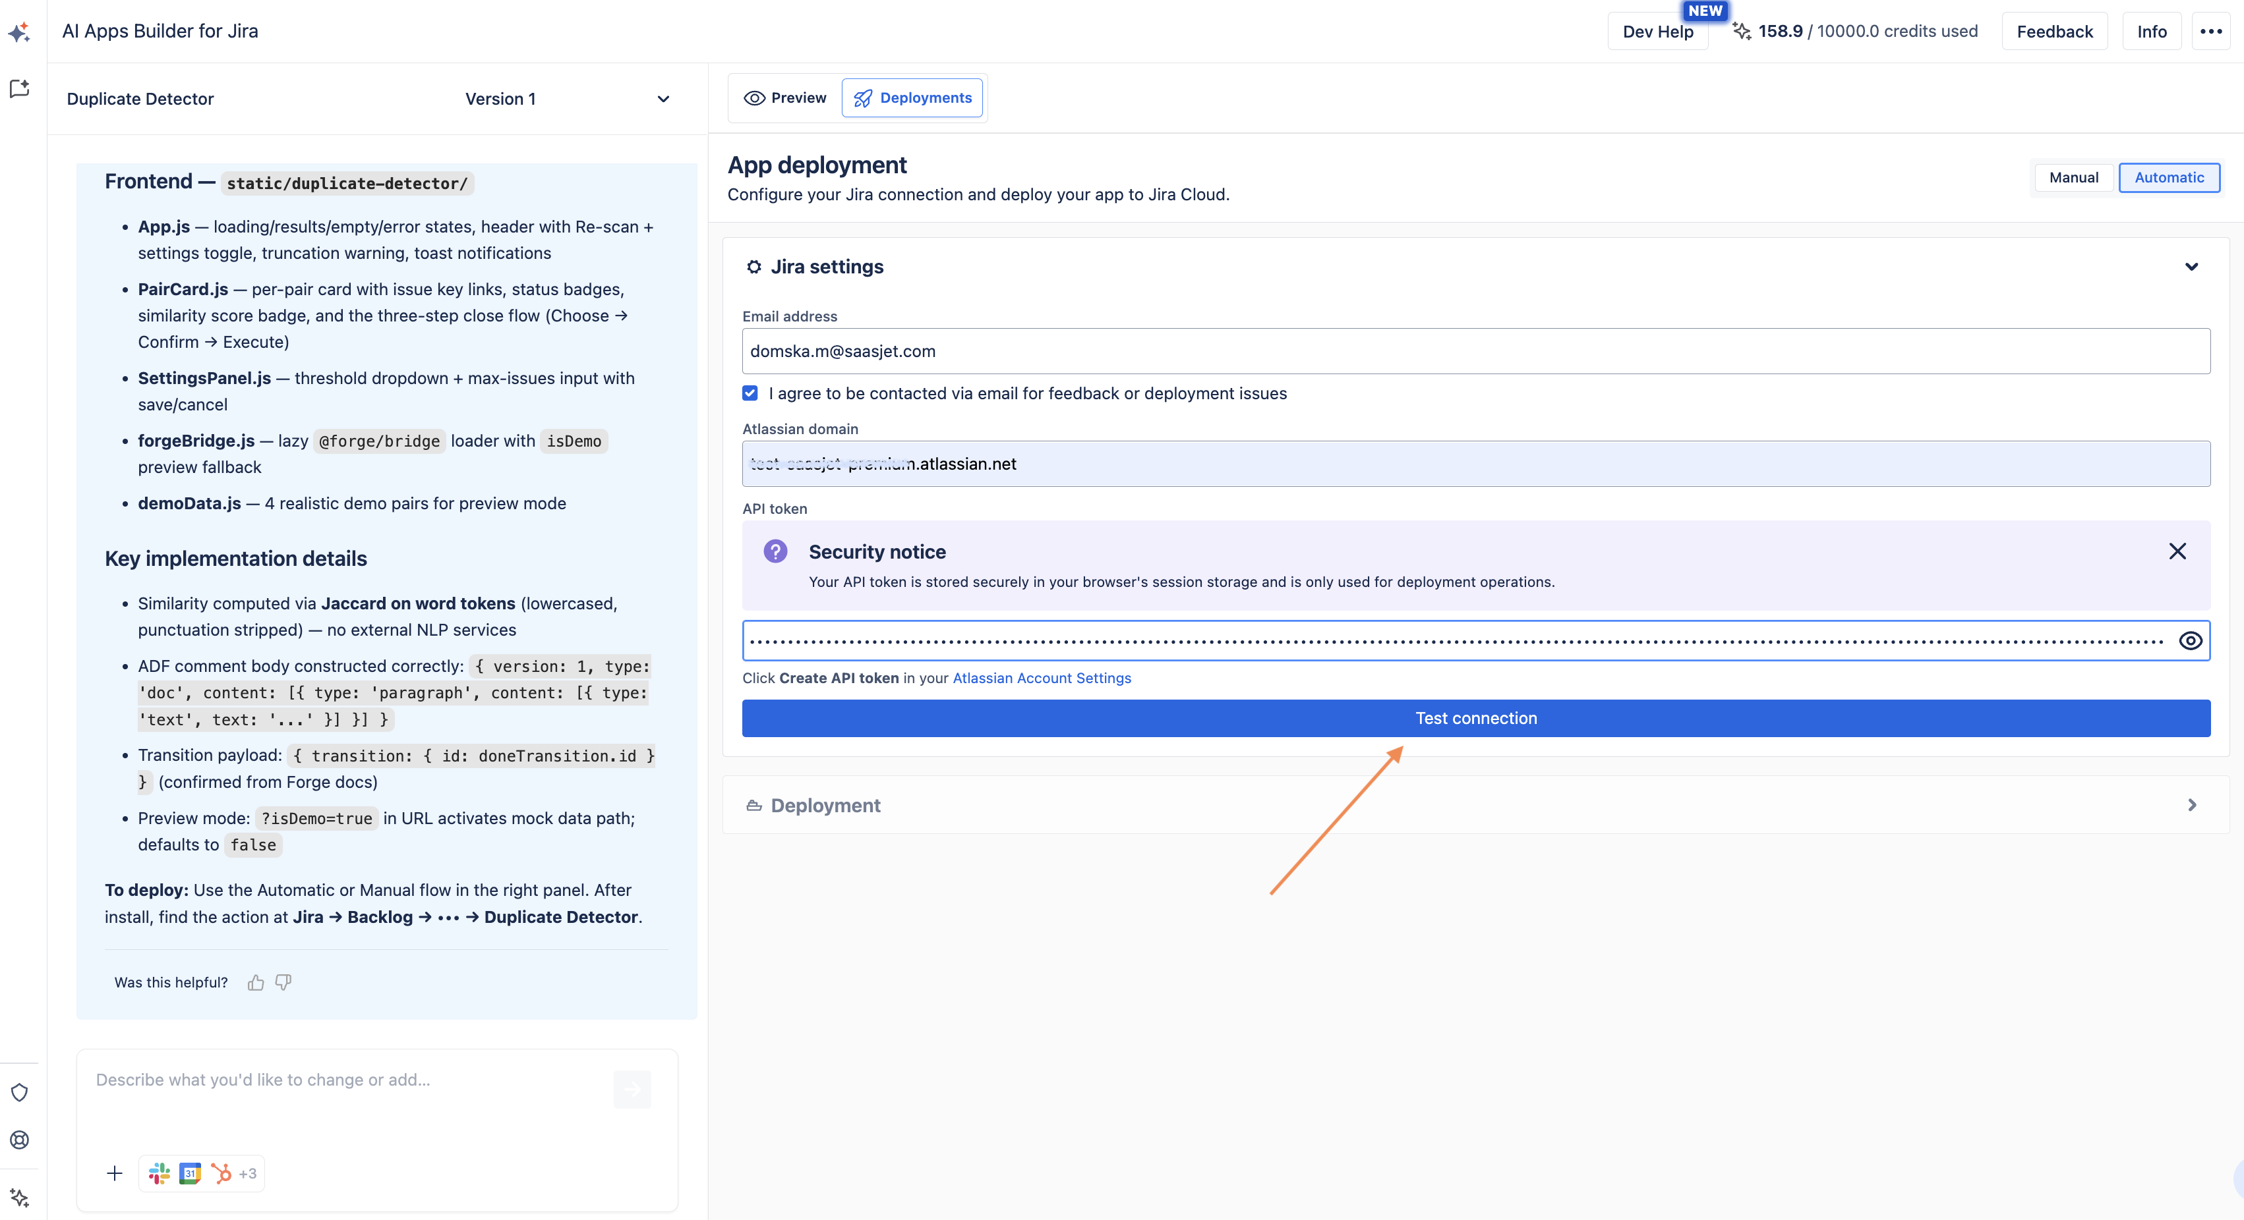2244x1220 pixels.
Task: Click the SettingsPanel.js bullet label
Action: pyautogui.click(x=204, y=377)
